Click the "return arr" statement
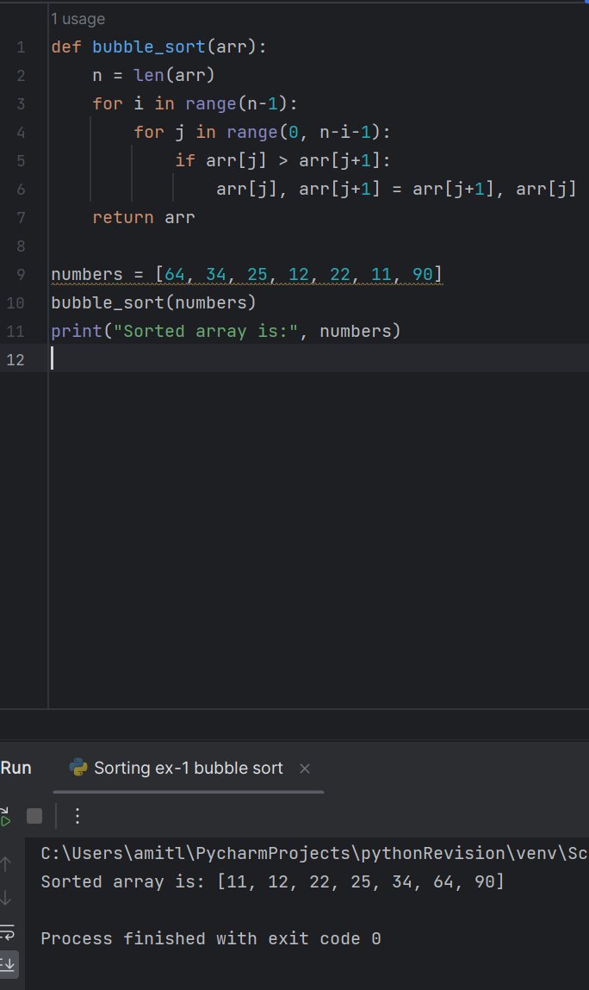Screen dimensions: 589x990 coord(143,218)
